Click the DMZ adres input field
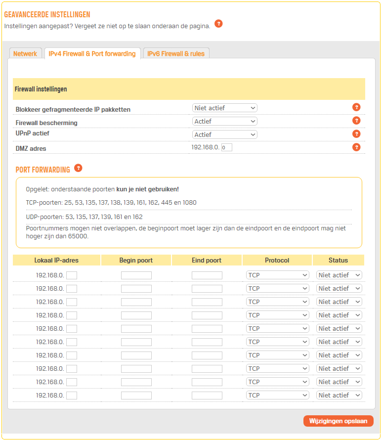This screenshot has width=382, height=441. tap(227, 147)
